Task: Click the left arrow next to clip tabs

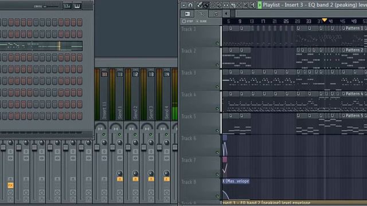Action: [x=226, y=14]
